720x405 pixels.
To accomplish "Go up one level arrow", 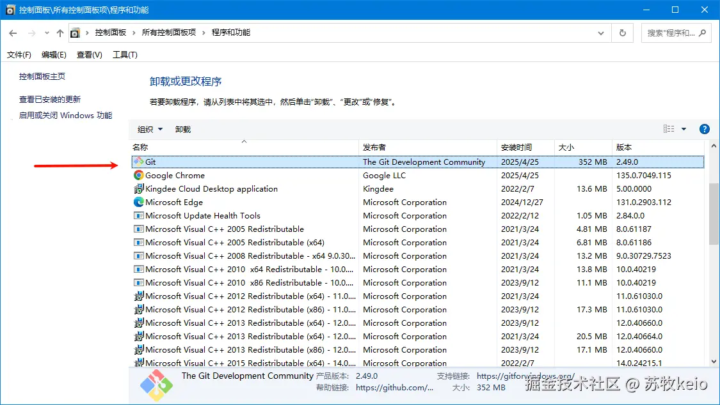I will [x=60, y=33].
